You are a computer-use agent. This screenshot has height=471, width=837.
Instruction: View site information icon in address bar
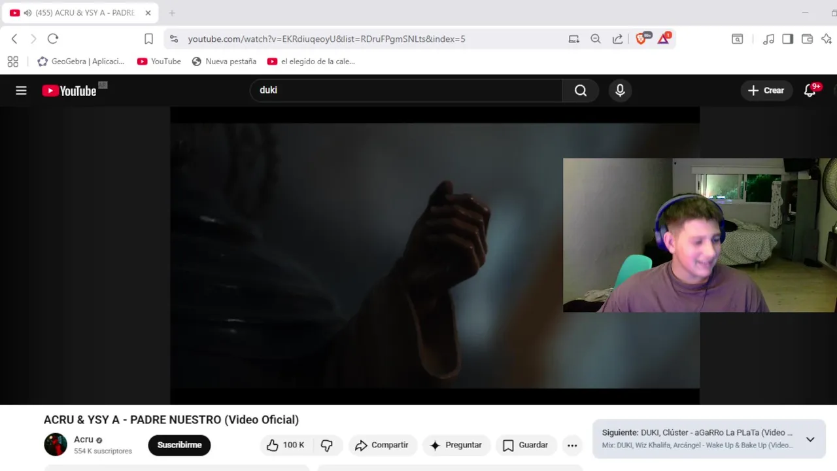(174, 39)
